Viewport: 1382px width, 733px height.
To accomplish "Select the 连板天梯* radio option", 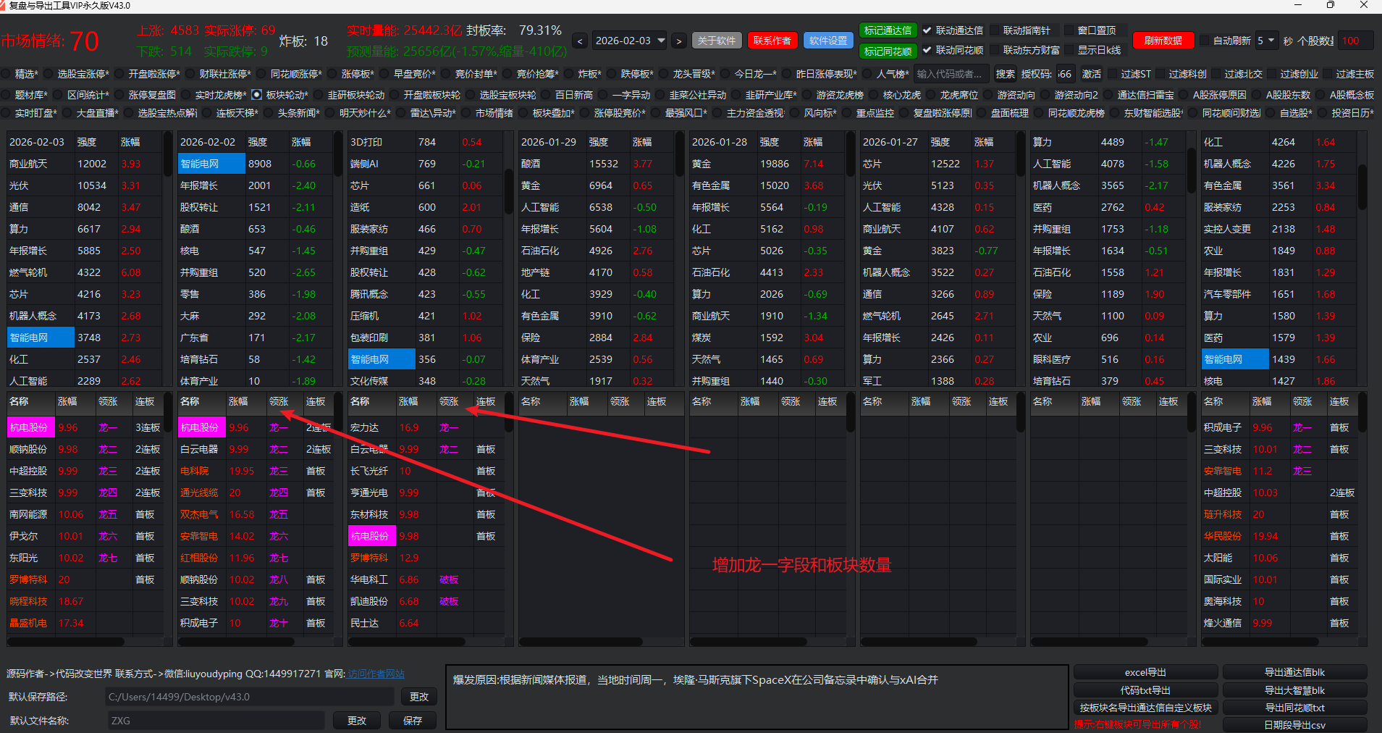I will [x=208, y=114].
